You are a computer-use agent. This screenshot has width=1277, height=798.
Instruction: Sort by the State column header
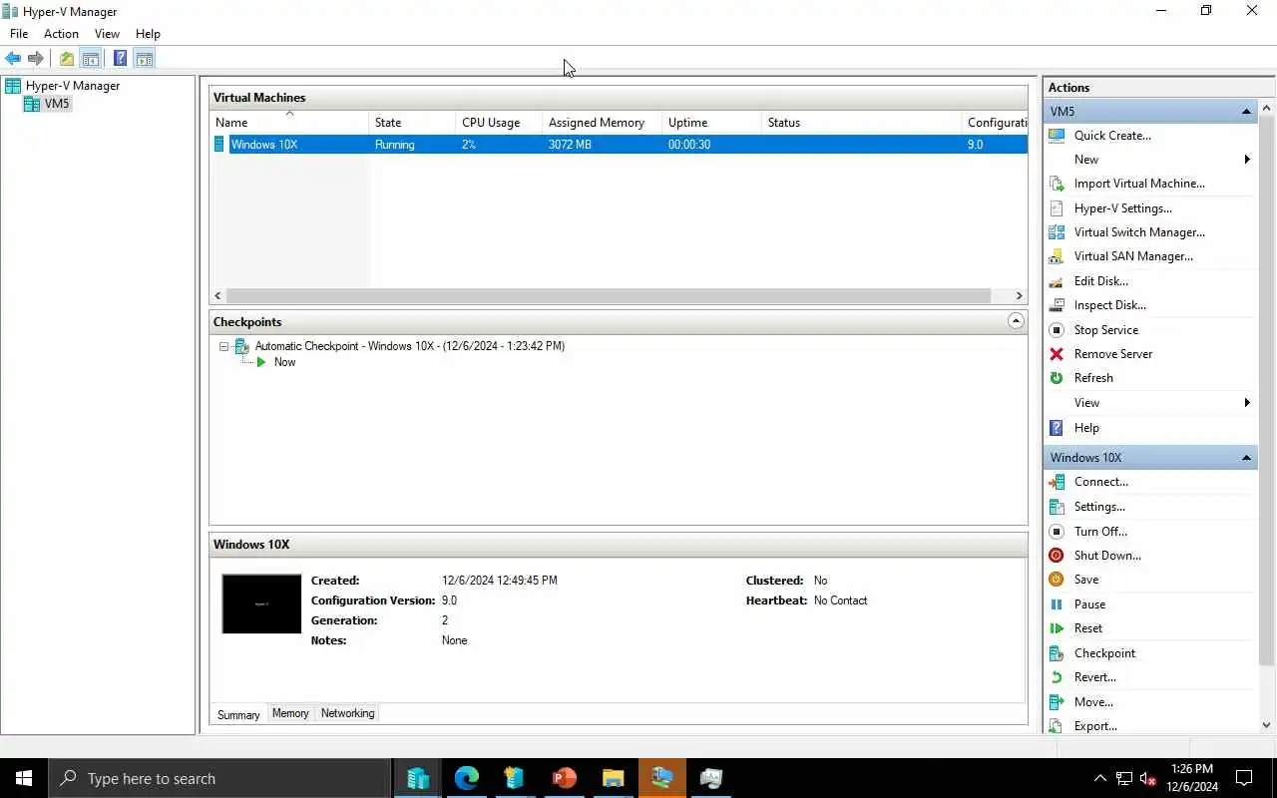tap(411, 123)
